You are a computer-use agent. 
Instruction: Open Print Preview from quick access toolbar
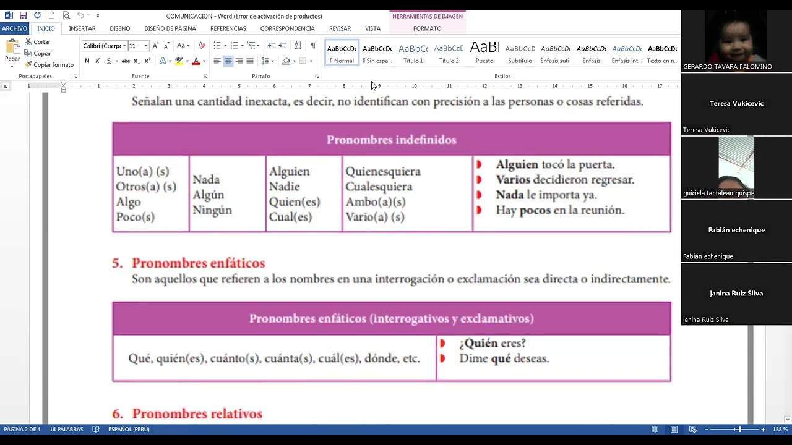coord(66,15)
